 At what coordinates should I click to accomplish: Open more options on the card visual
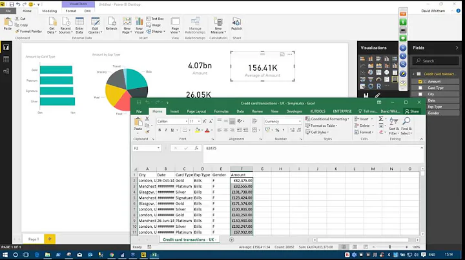pos(290,54)
